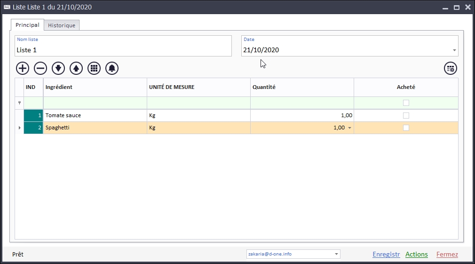Click the Enregistr save link
Screen dimensions: 475x264
point(386,255)
